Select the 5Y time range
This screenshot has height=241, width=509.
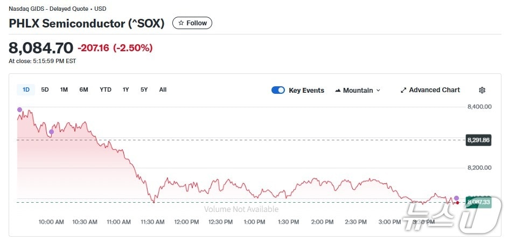point(144,89)
